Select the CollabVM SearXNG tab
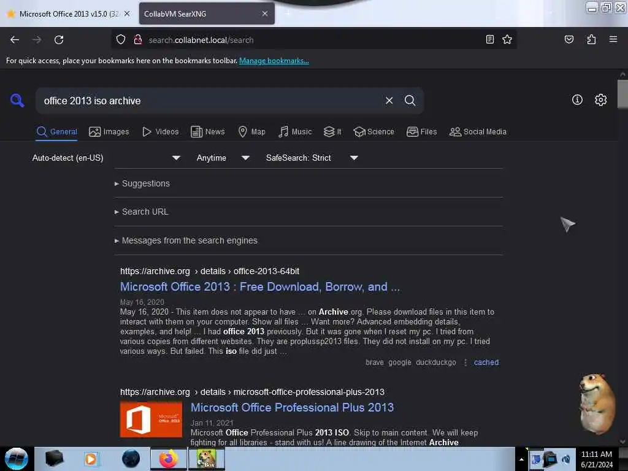The width and height of the screenshot is (628, 471). pos(207,13)
